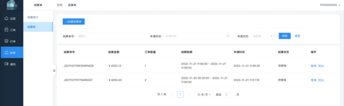Open the calendar icon in 申请时间

[228, 36]
